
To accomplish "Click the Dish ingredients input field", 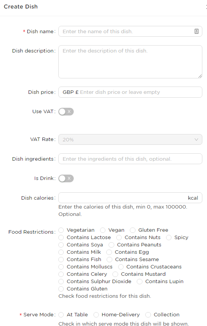I will pyautogui.click(x=130, y=159).
